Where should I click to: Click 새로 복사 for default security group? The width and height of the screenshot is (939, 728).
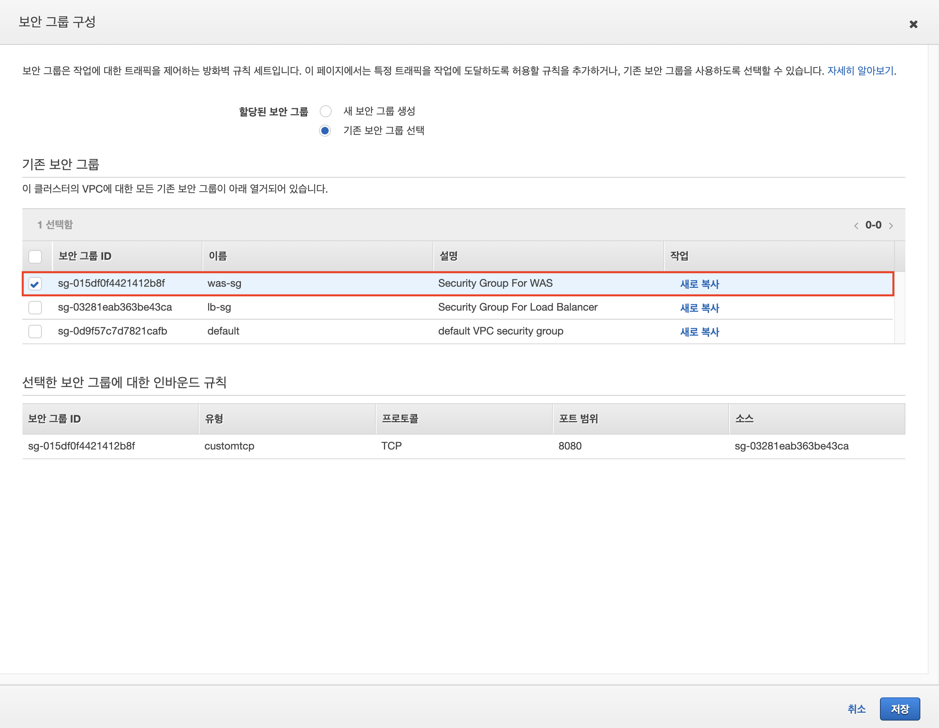point(700,332)
